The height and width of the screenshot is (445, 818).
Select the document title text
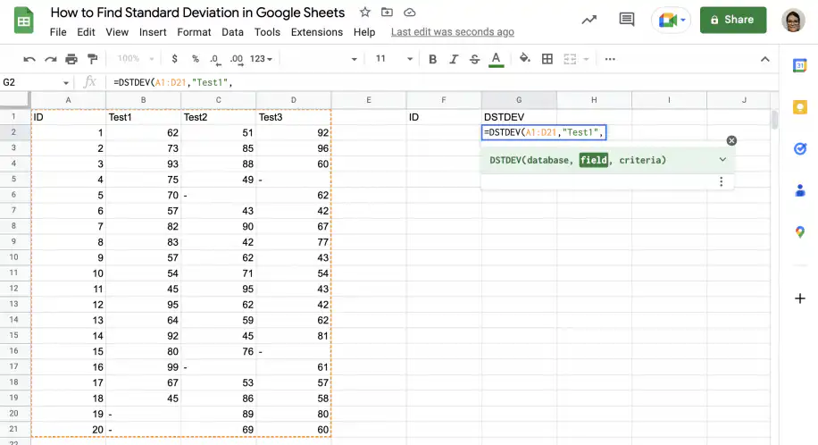click(x=197, y=13)
